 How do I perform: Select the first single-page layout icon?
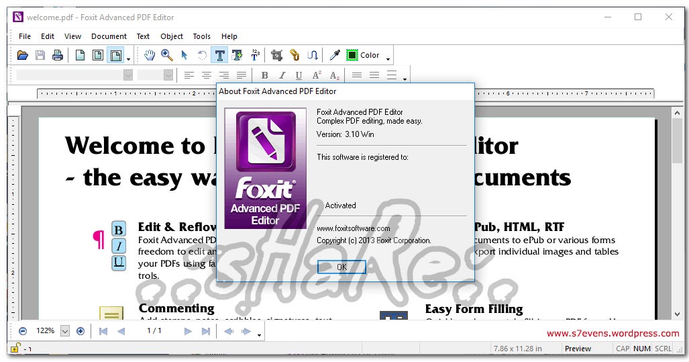coord(80,56)
